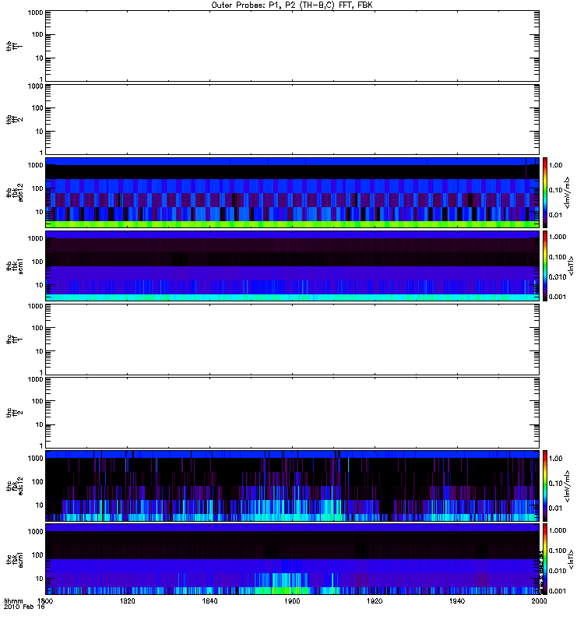Click the "1000" tick of thb fbk scm1
The image size is (584, 623).
35,238
